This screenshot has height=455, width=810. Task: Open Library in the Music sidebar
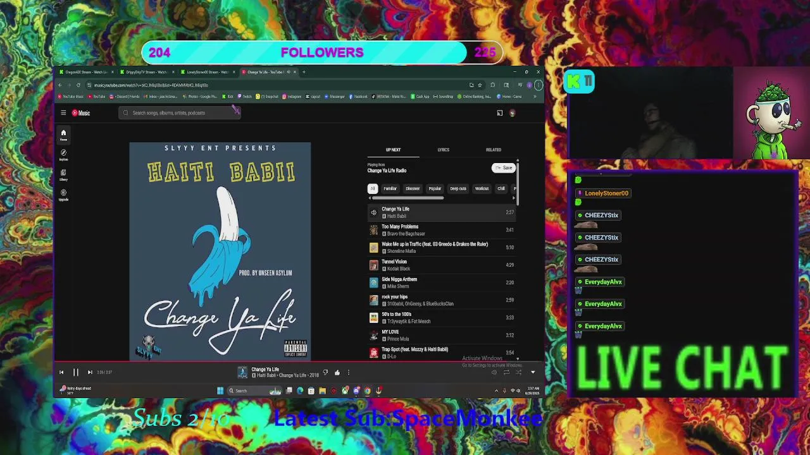coord(63,174)
